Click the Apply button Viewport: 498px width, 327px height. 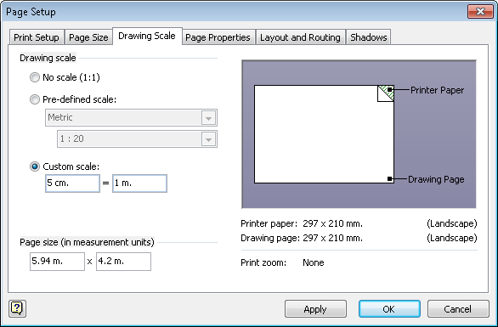point(315,309)
